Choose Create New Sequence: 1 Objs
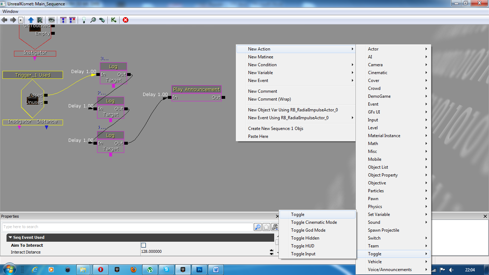489x275 pixels. point(296,129)
